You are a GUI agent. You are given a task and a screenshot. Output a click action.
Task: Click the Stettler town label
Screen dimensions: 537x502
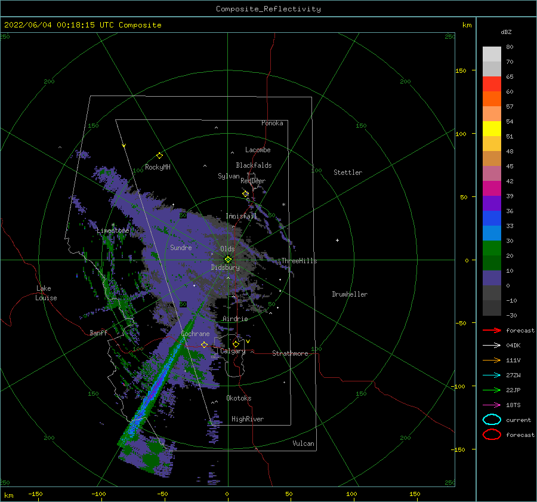348,173
